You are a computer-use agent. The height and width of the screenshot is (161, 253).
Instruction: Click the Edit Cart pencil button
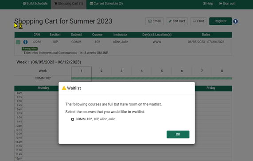(x=177, y=21)
